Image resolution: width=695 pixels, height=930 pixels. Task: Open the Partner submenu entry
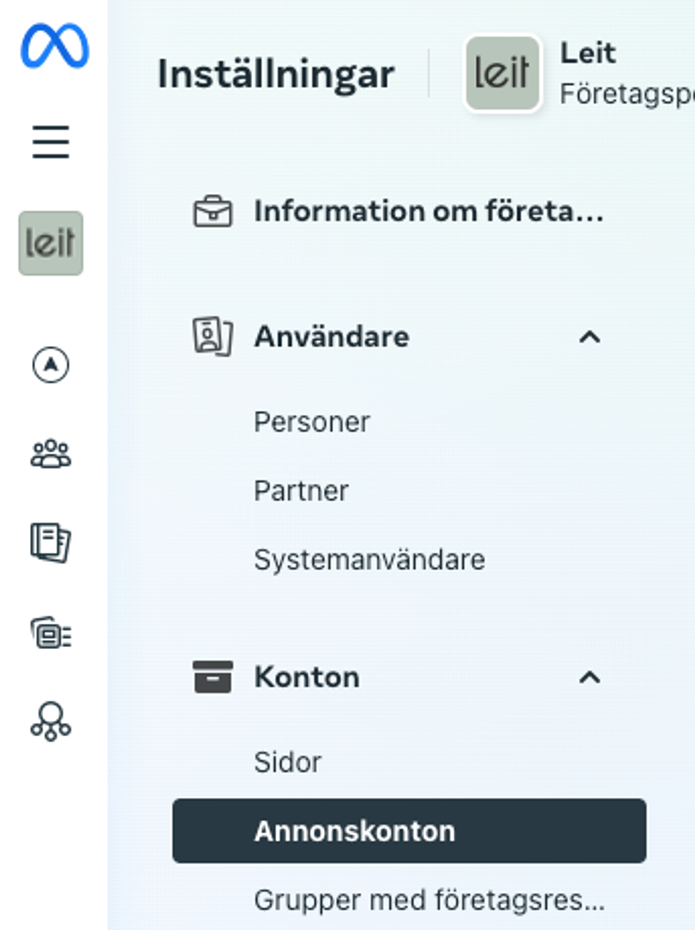pos(301,491)
